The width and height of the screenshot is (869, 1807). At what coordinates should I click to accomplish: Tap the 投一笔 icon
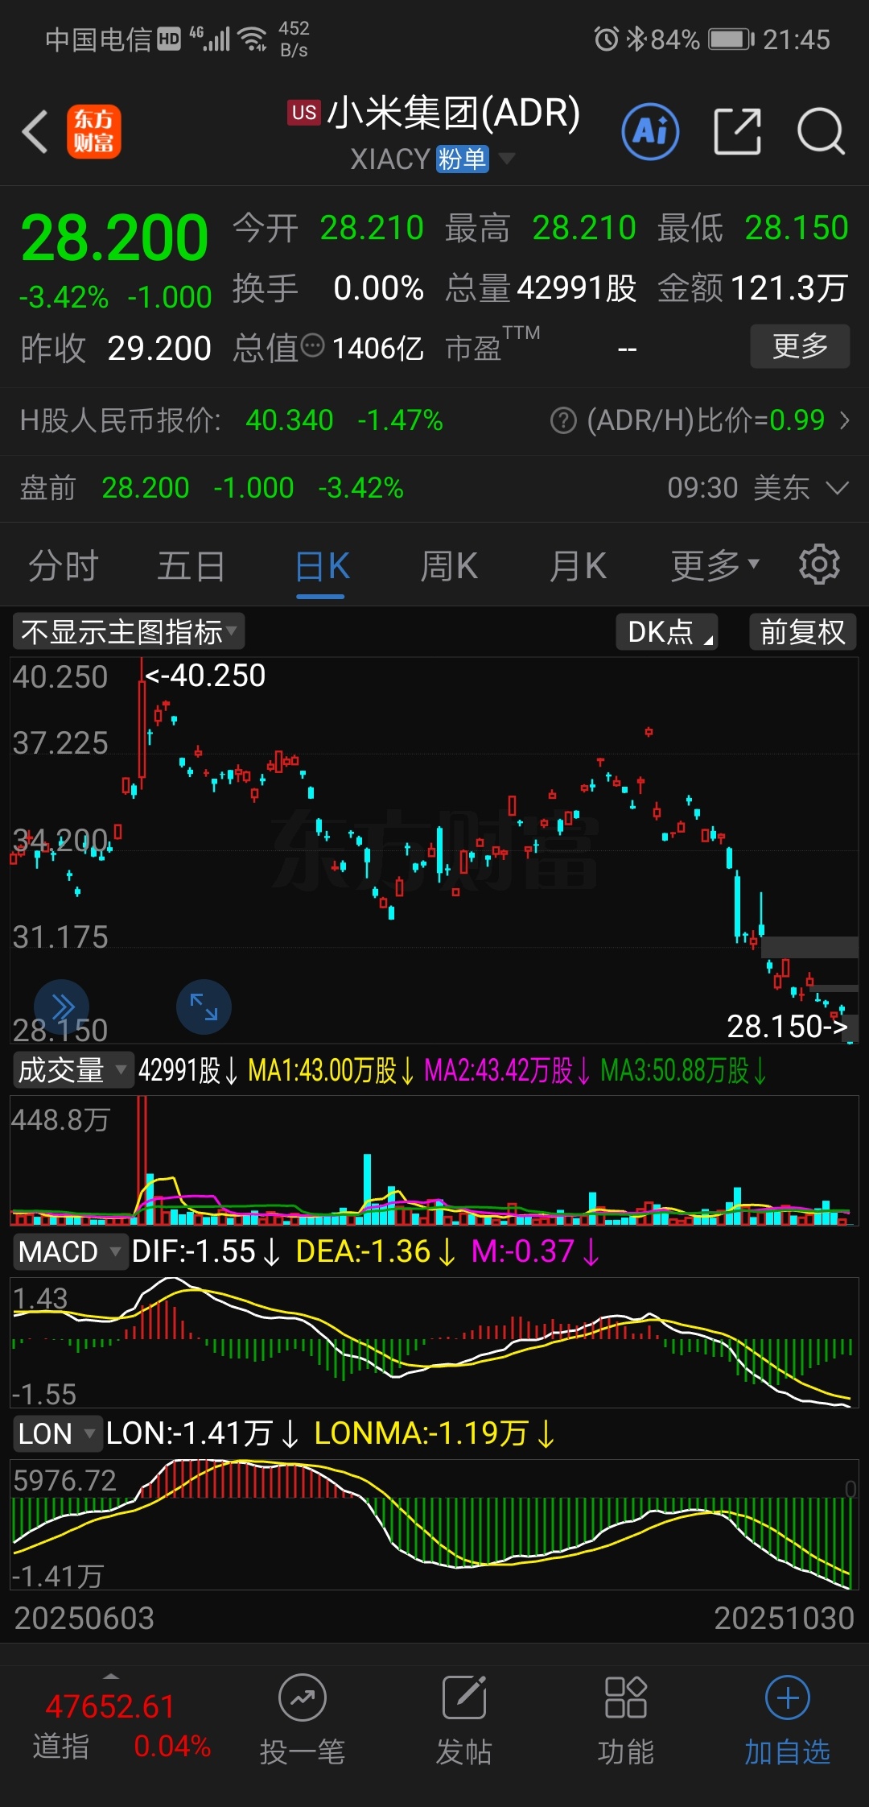pyautogui.click(x=302, y=1698)
